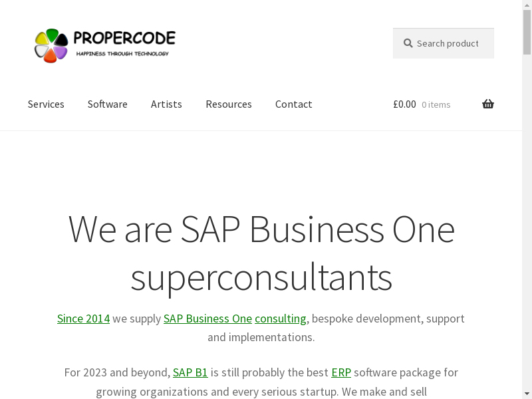Click the consulting link
This screenshot has width=532, height=399.
point(281,319)
